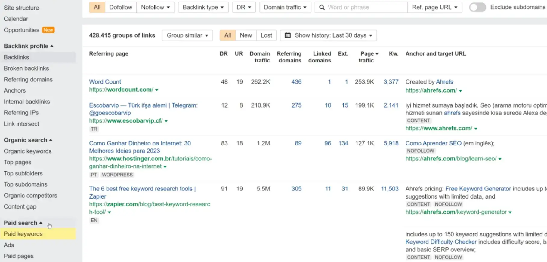Select the Dofollow filter tab
547x262 pixels.
[121, 7]
